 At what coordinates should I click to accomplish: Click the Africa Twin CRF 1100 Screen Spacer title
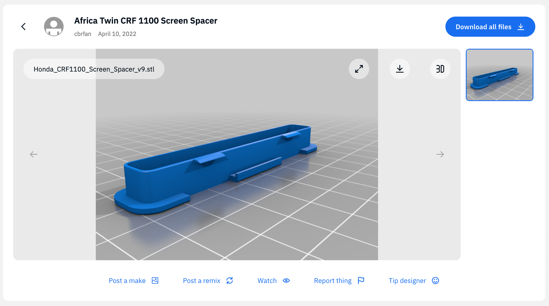click(x=146, y=21)
